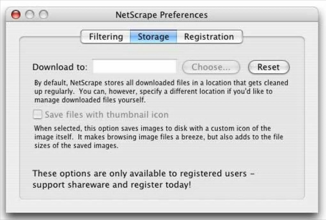The width and height of the screenshot is (326, 220).
Task: Click 'sizes of the saved images' text line
Action: click(76, 146)
